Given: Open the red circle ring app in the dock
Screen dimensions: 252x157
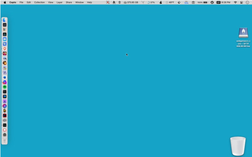Looking at the screenshot, I should tap(5, 130).
